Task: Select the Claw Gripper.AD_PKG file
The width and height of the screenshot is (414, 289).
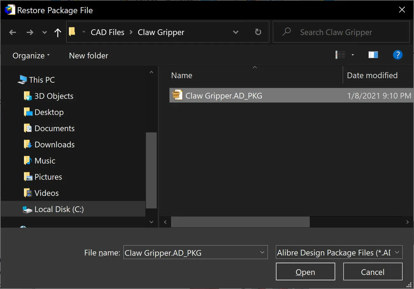Action: coord(291,95)
